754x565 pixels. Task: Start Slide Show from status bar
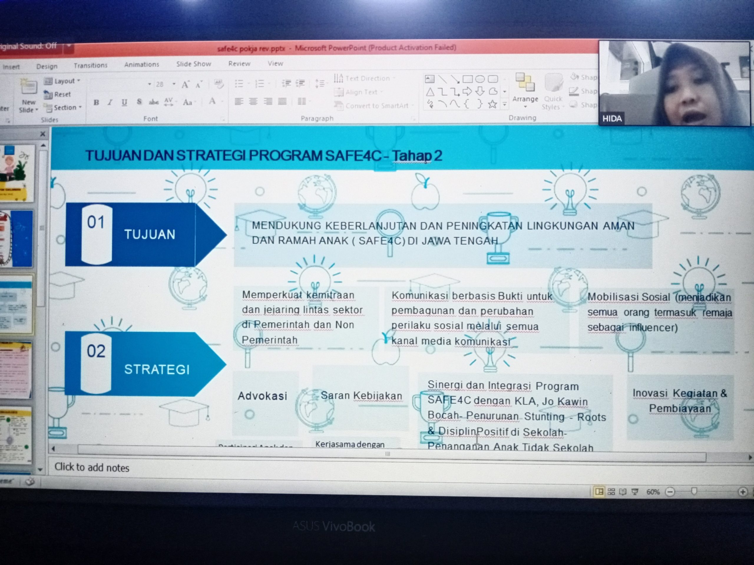tap(635, 492)
